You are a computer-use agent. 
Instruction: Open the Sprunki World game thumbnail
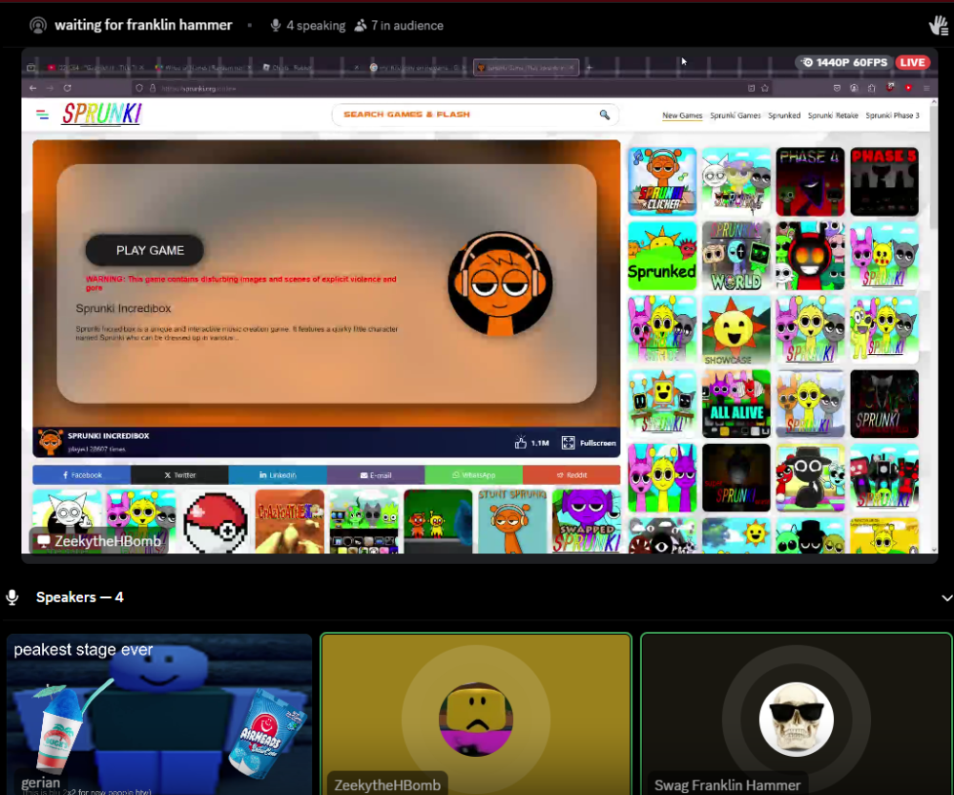(736, 256)
